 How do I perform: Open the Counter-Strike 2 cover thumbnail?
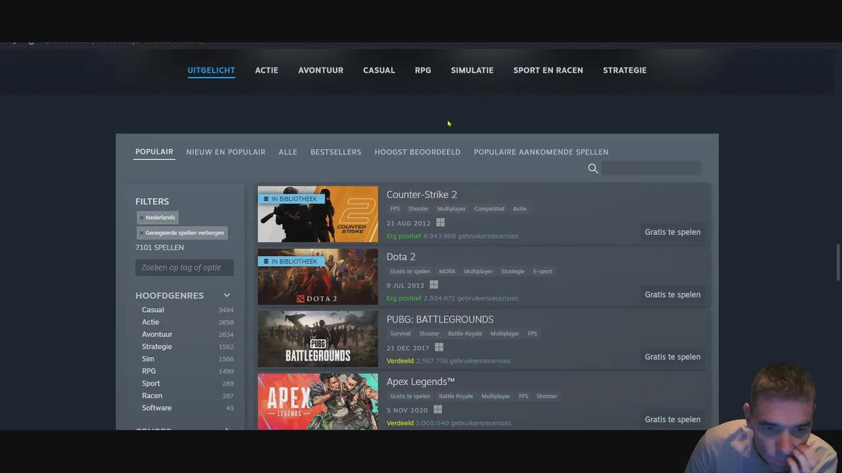click(318, 214)
